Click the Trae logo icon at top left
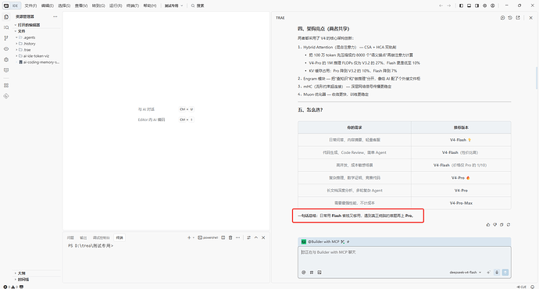 (6, 5)
